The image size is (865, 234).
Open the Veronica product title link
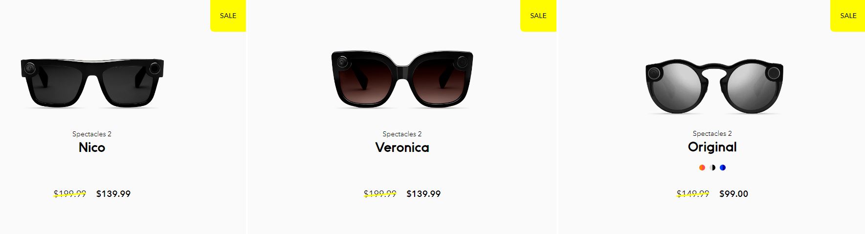click(x=402, y=148)
